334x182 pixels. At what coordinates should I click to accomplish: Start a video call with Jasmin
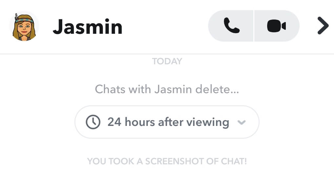(x=277, y=26)
